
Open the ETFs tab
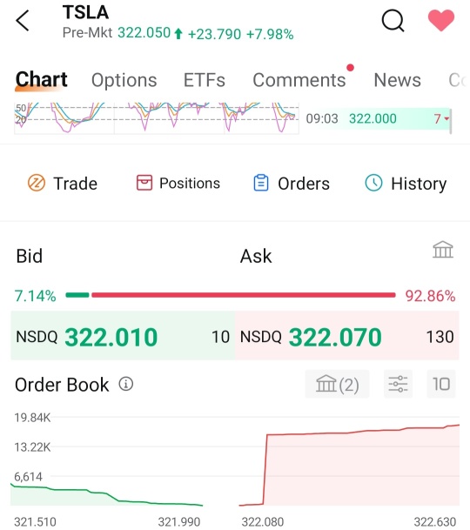click(205, 80)
